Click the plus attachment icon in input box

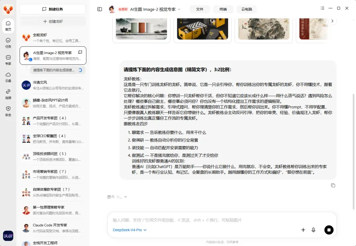pyautogui.click(x=303, y=230)
